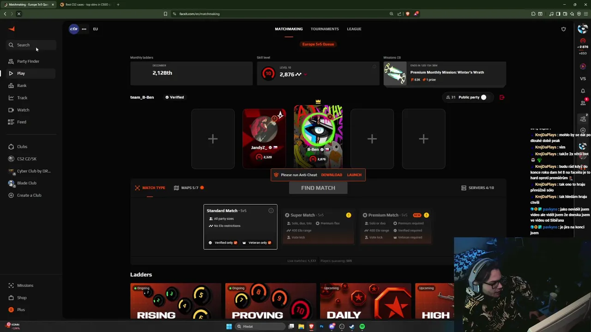Click the Anti-Cheat LAUNCH link
The image size is (591, 332).
(x=354, y=175)
